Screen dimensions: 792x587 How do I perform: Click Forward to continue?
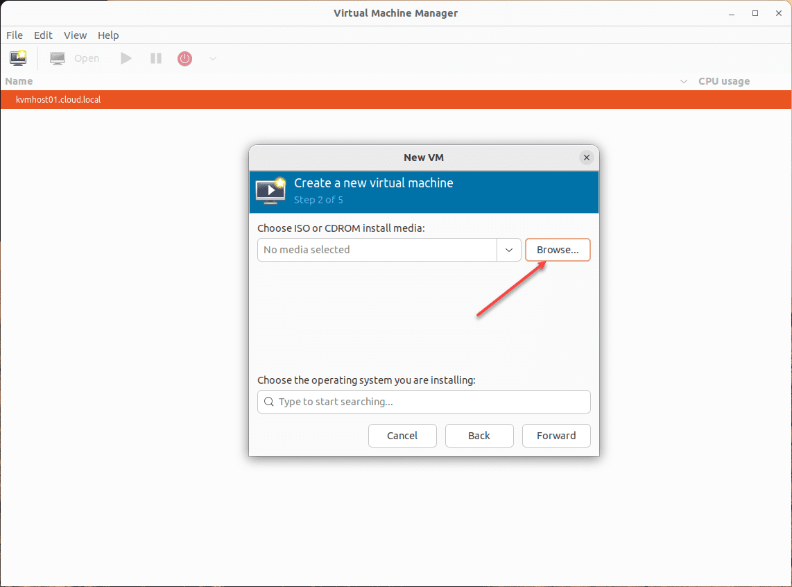(556, 436)
